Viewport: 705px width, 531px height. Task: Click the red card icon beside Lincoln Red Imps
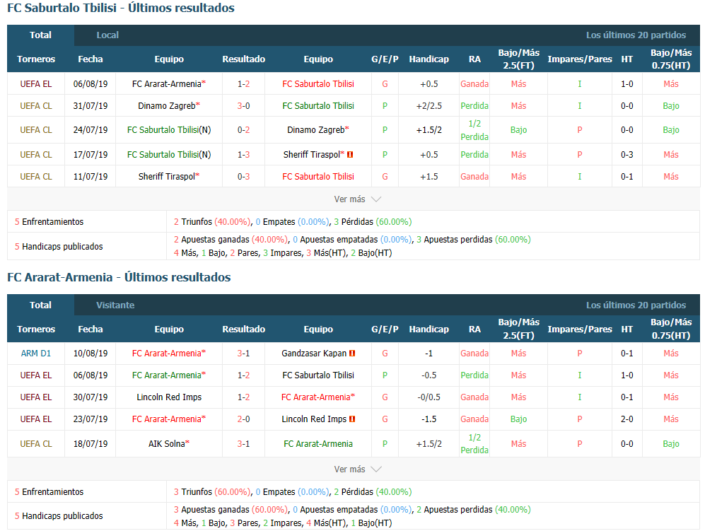352,419
